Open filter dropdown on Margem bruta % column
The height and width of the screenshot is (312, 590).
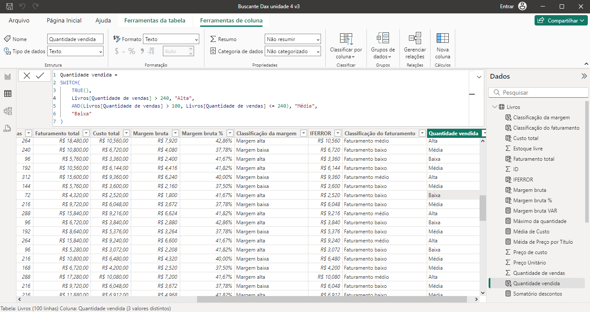coord(230,134)
